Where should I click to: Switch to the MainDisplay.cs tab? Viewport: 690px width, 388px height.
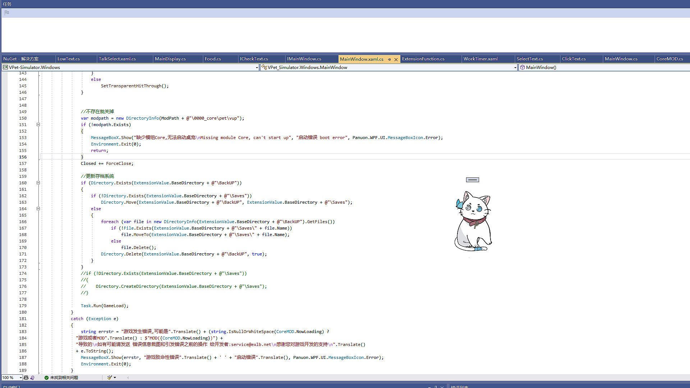170,59
